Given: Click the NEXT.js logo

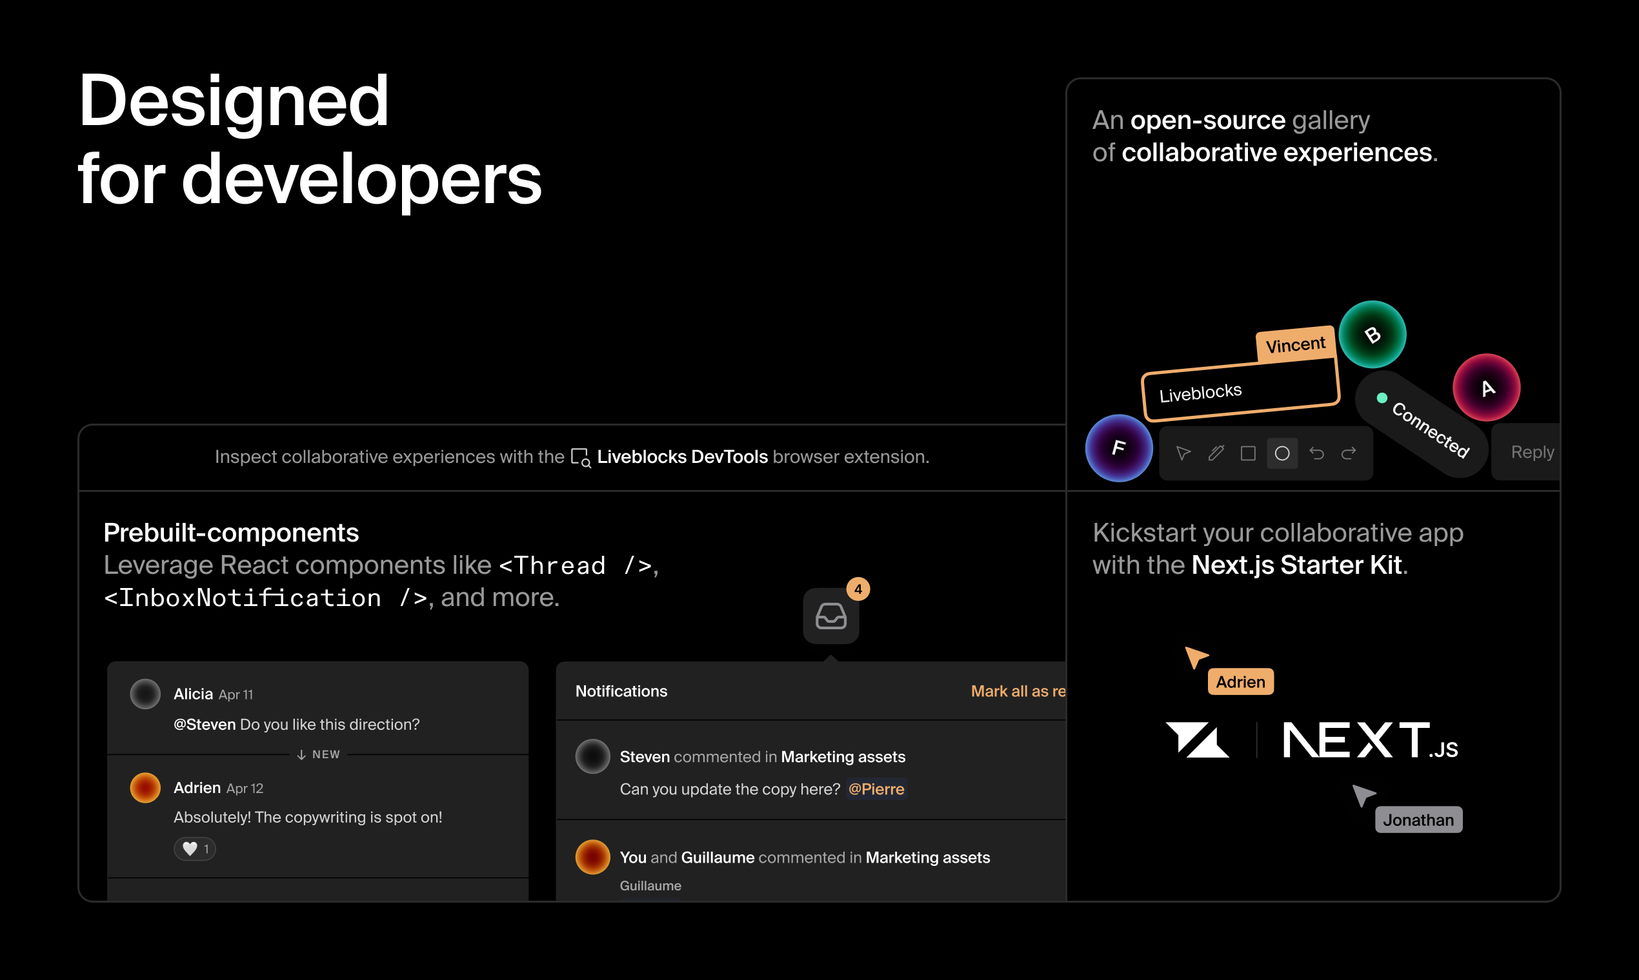Looking at the screenshot, I should (1370, 740).
